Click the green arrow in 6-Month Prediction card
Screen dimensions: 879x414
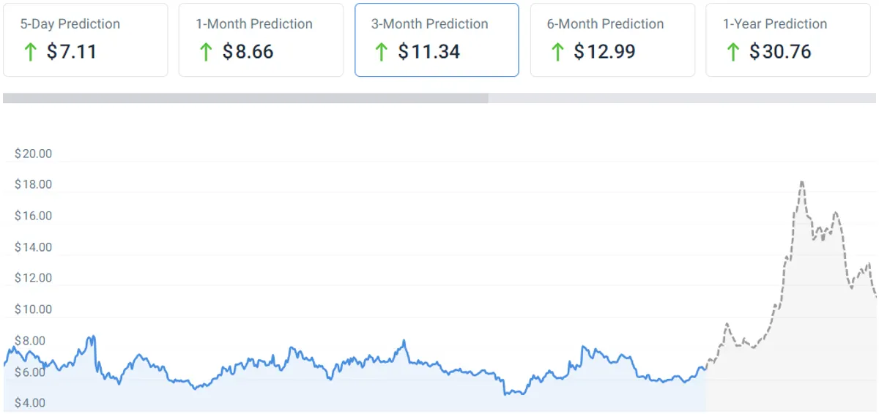(557, 52)
